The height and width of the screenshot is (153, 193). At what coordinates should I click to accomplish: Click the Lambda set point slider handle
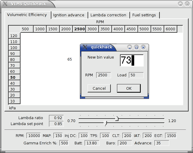point(105,123)
